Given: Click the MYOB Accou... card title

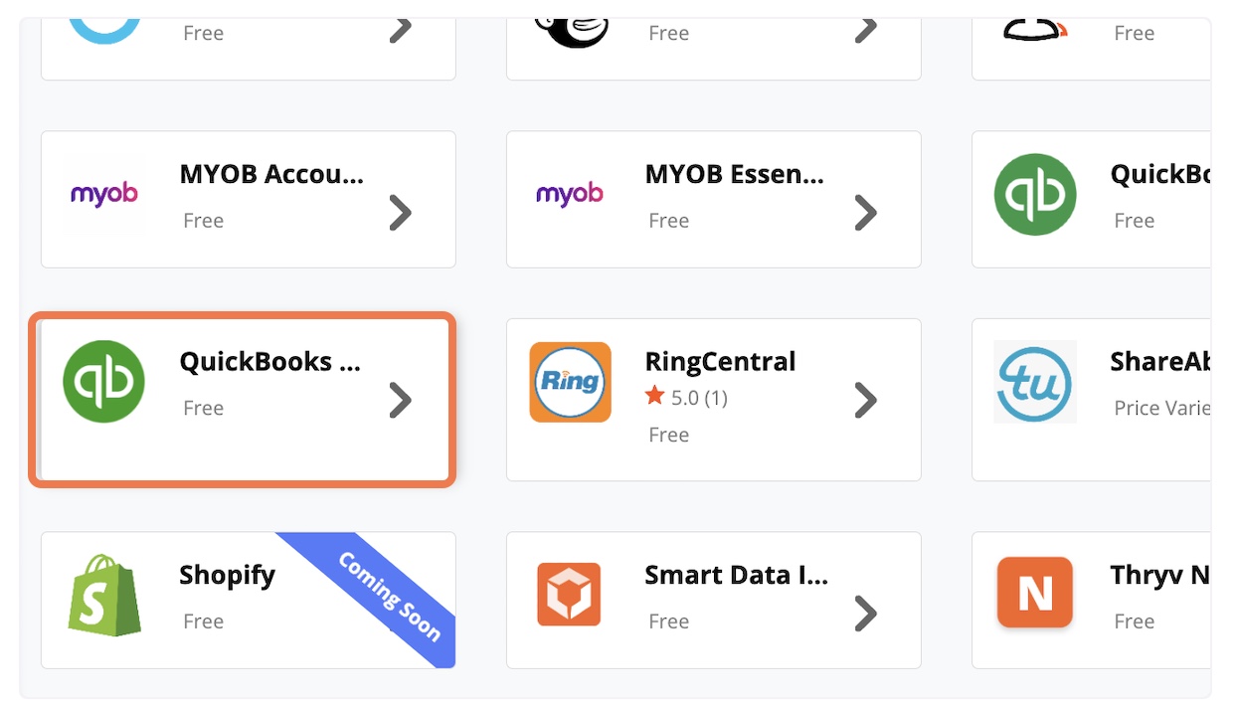Looking at the screenshot, I should [271, 174].
